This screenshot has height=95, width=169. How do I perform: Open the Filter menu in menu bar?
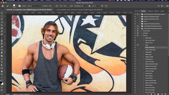click(x=55, y=1)
